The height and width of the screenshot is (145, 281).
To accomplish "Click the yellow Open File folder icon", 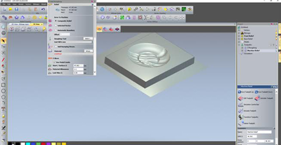I will (11, 9).
